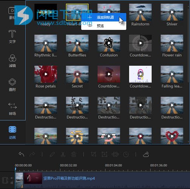190x189 pixels.
Task: Open the 文字 text panel
Action: [12, 37]
